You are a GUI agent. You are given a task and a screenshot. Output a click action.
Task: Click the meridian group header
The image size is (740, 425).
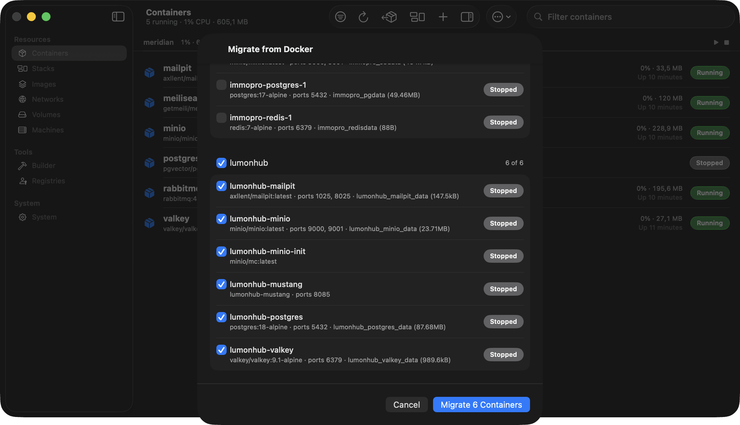158,42
